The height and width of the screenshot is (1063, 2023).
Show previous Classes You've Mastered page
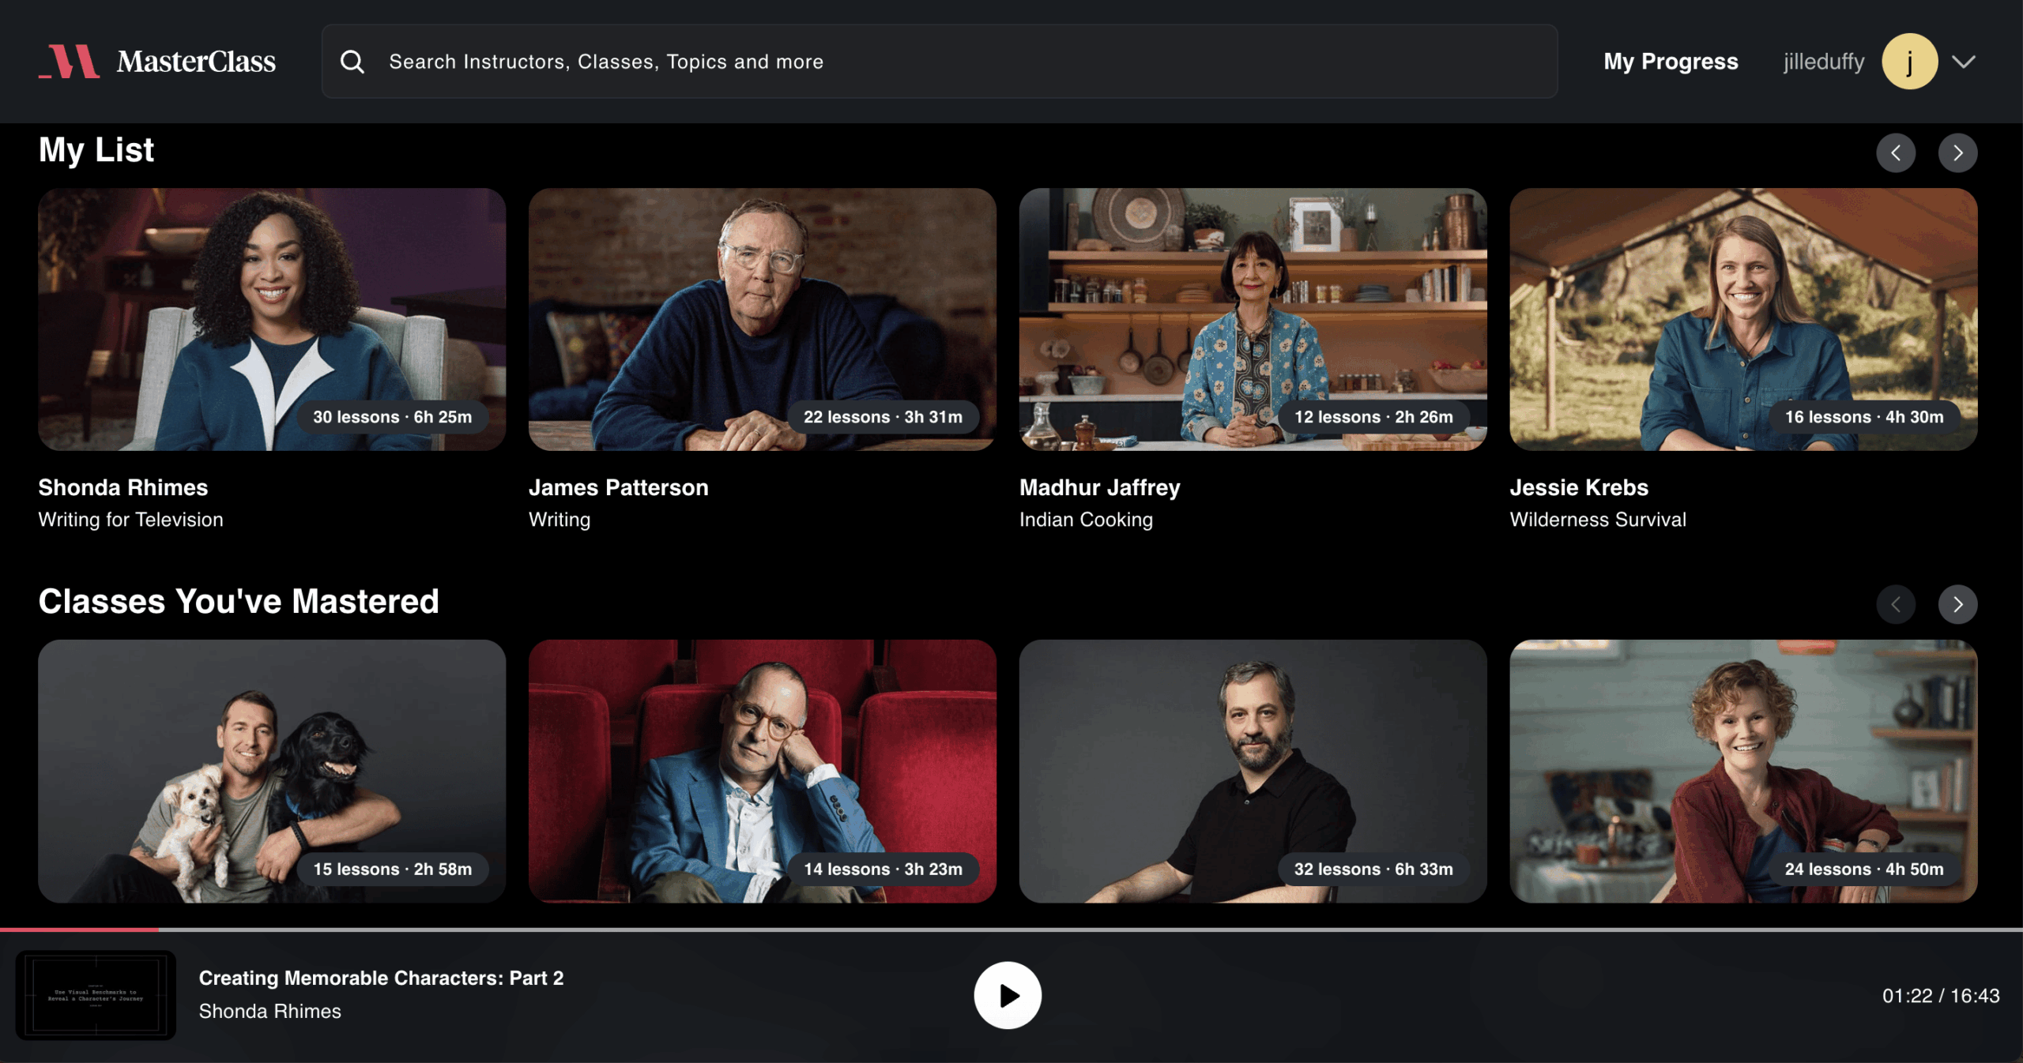[1896, 604]
